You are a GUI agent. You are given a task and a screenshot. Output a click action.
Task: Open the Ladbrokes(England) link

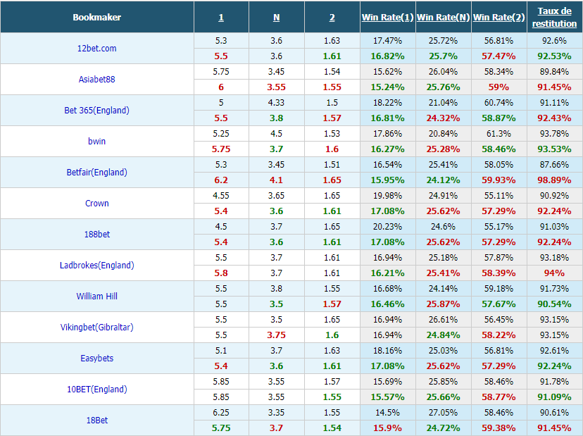tap(96, 266)
